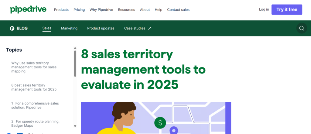Switch to the Marketing blog tab
Image resolution: width=311 pixels, height=134 pixels.
point(69,28)
